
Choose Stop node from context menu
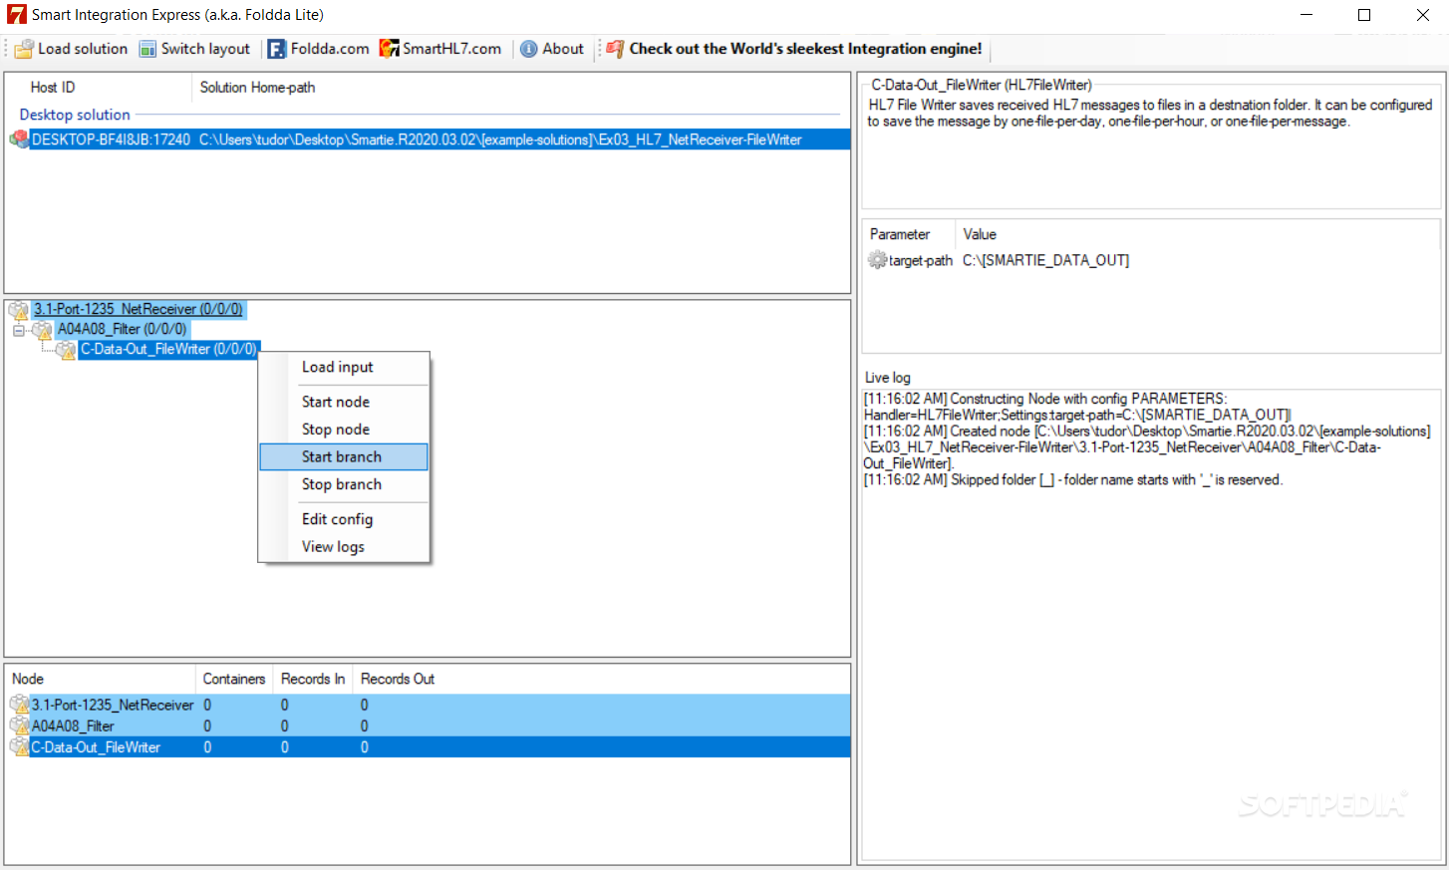coord(344,430)
